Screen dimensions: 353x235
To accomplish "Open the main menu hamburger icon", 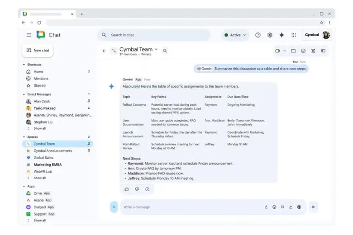I will (x=29, y=35).
